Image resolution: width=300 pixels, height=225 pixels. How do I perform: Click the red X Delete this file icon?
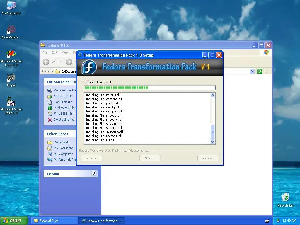tap(50, 120)
